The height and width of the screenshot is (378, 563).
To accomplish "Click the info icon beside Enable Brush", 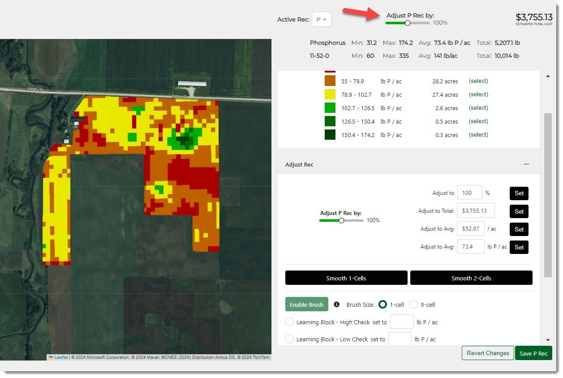I will tap(337, 305).
